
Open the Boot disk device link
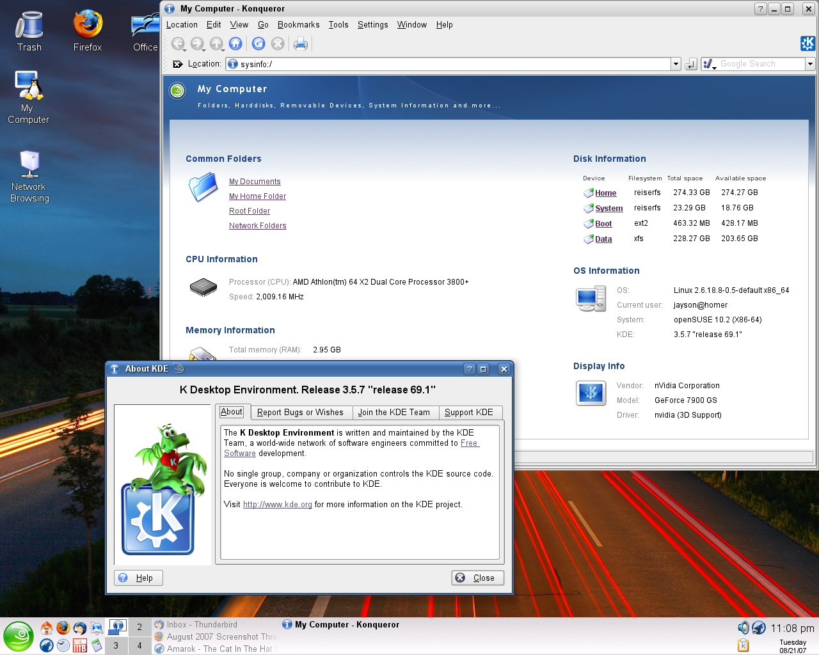(603, 224)
